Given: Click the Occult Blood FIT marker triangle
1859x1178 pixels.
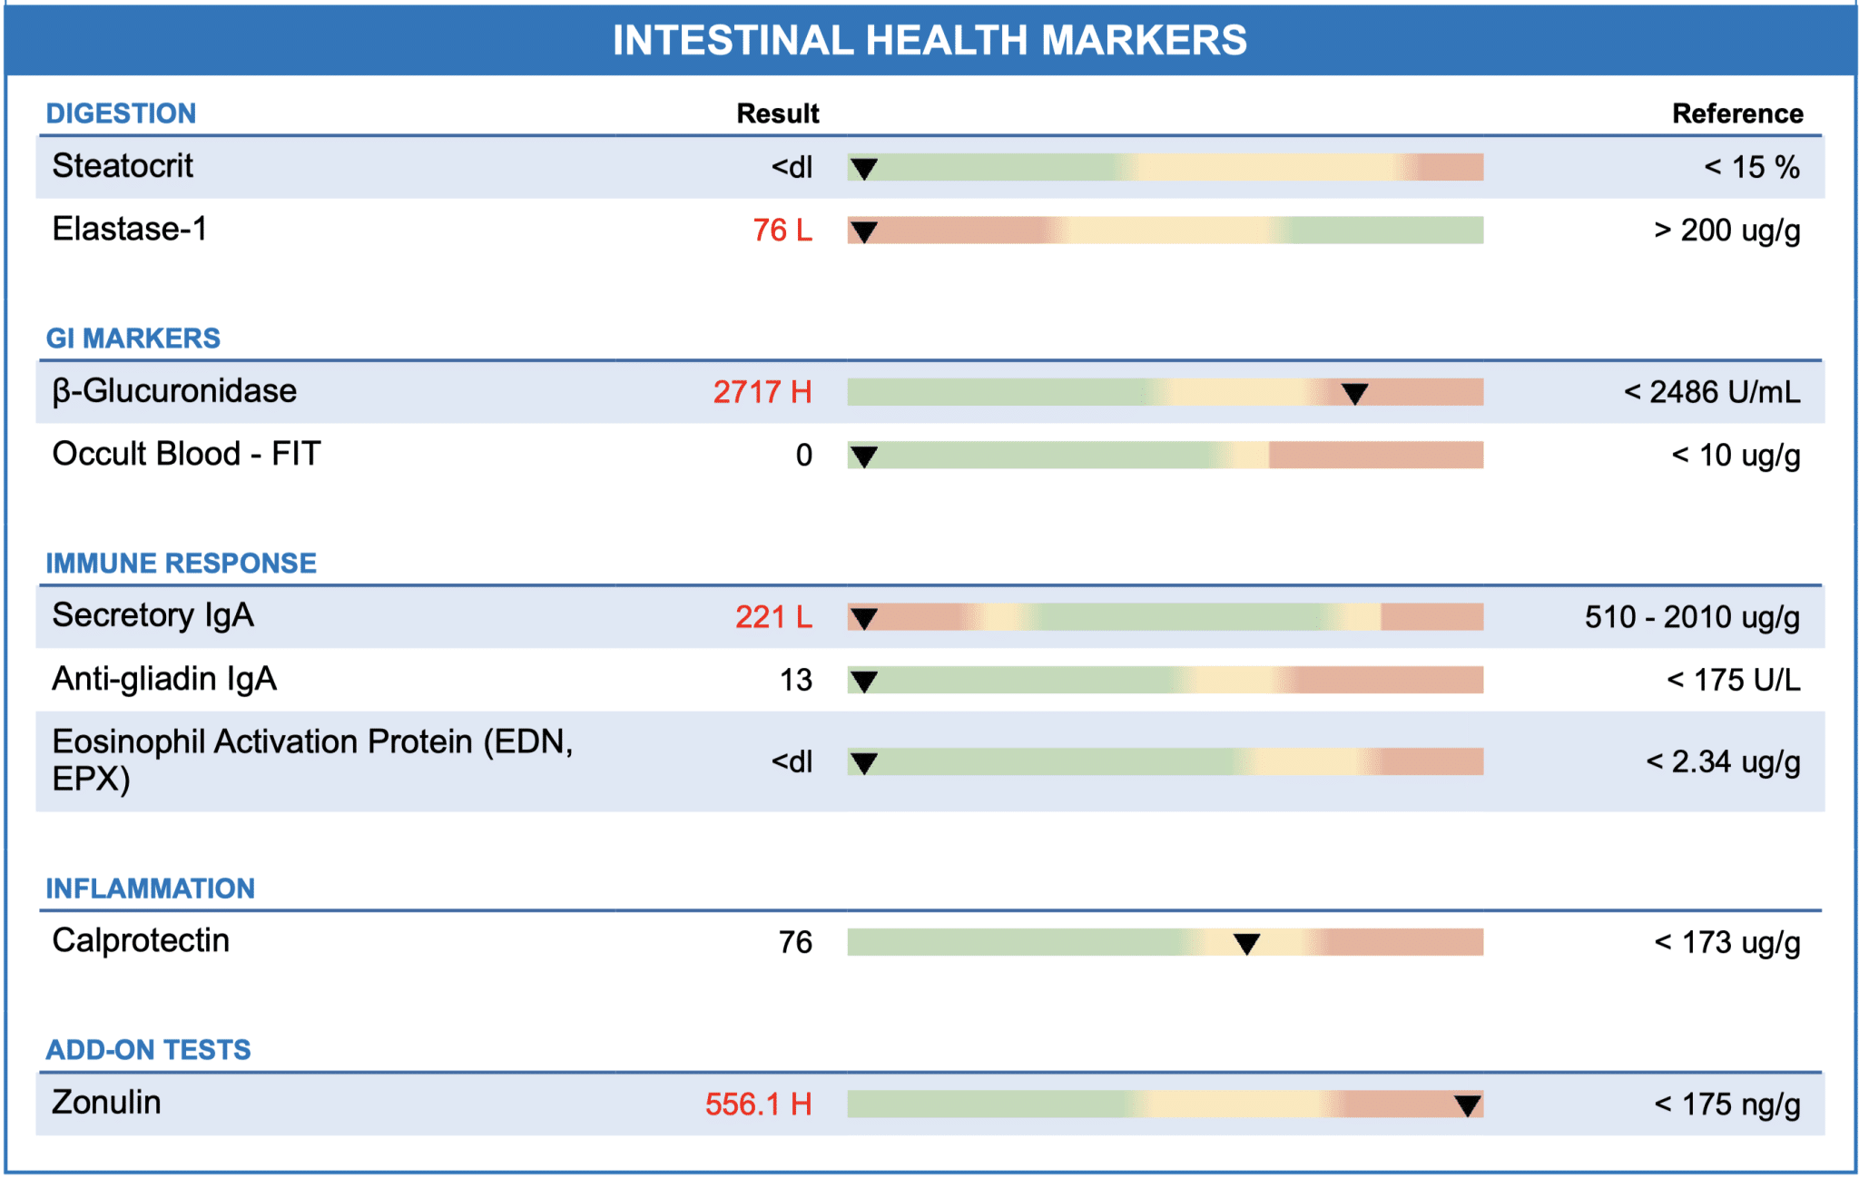Looking at the screenshot, I should pos(863,456).
